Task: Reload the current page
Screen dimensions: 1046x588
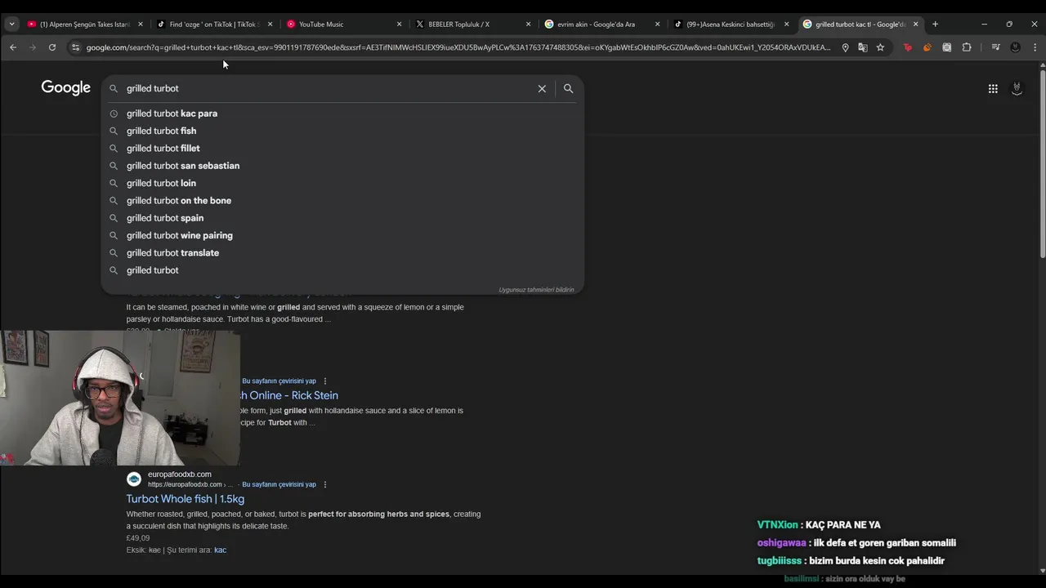Action: pos(52,47)
